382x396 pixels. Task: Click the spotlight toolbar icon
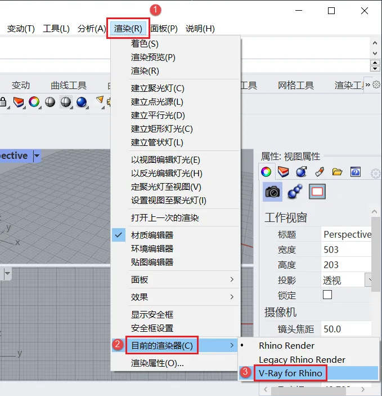click(x=100, y=100)
